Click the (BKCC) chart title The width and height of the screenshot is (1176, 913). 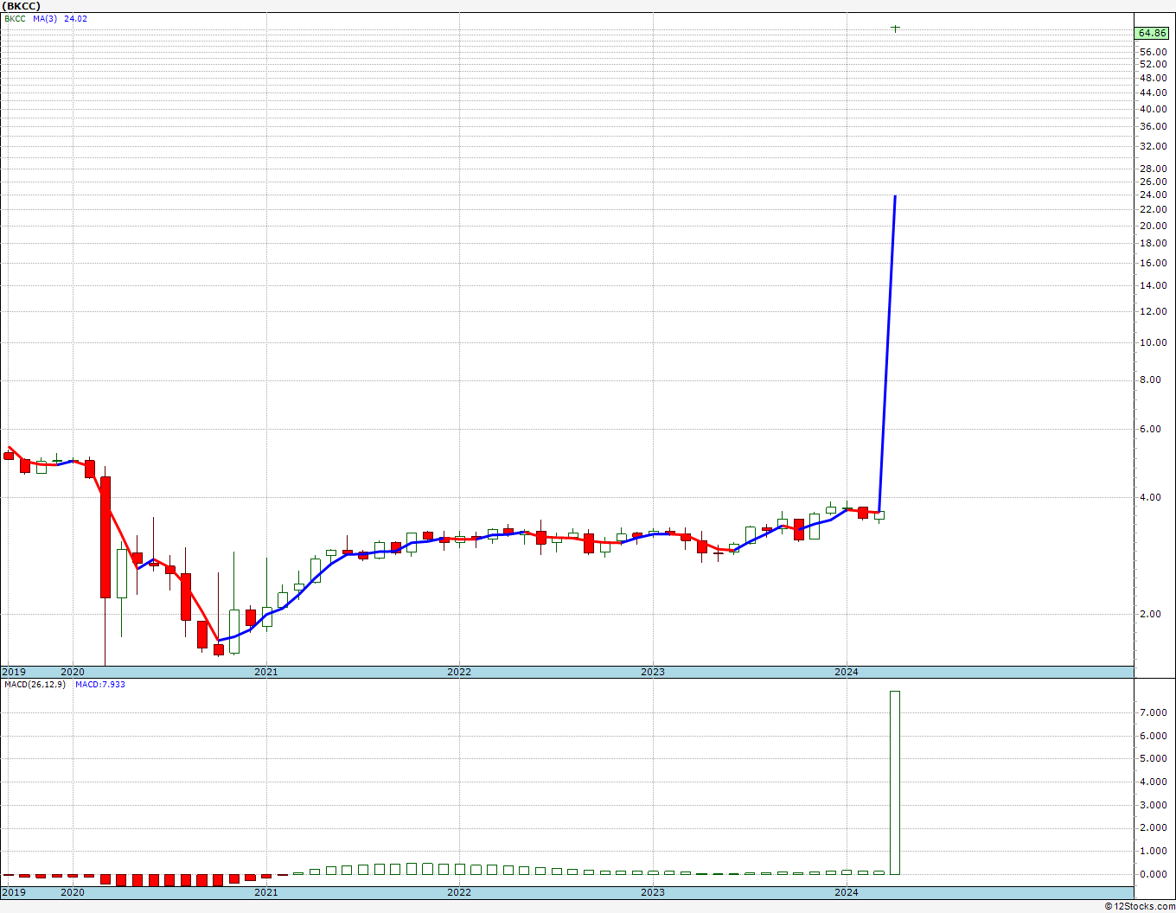pos(22,6)
